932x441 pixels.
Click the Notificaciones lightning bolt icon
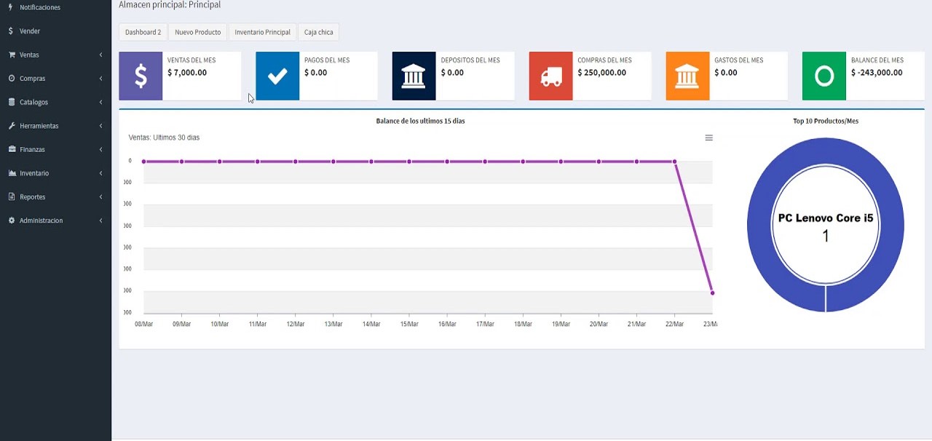pyautogui.click(x=11, y=7)
